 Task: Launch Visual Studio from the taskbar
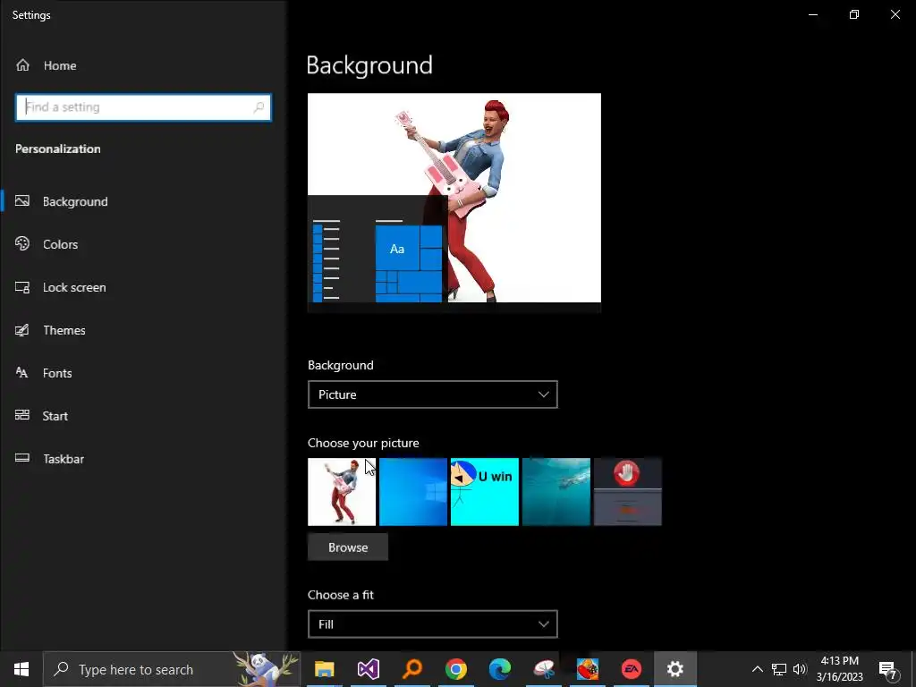(369, 669)
